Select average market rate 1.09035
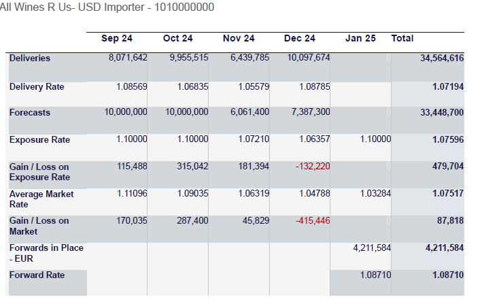Screen dimensions: 482x308 click(193, 193)
